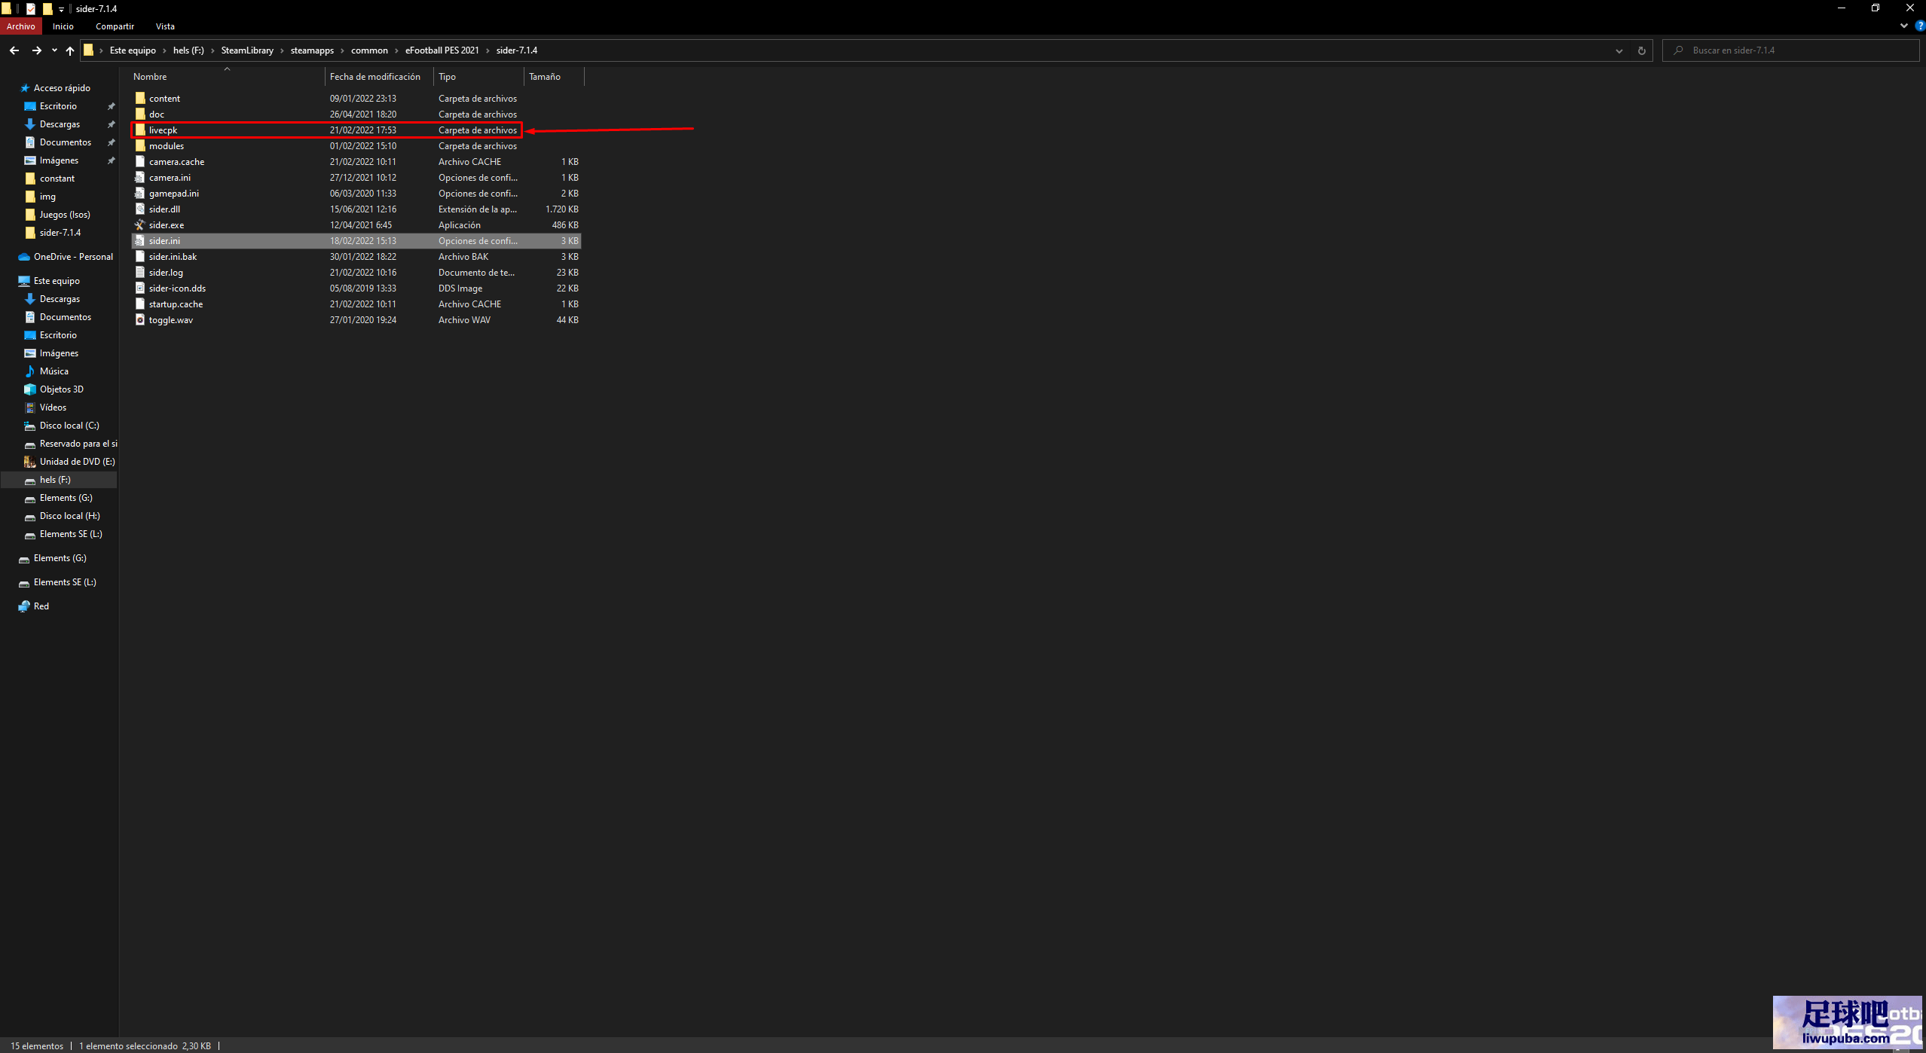
Task: Open Red network in the sidebar
Action: (x=41, y=606)
